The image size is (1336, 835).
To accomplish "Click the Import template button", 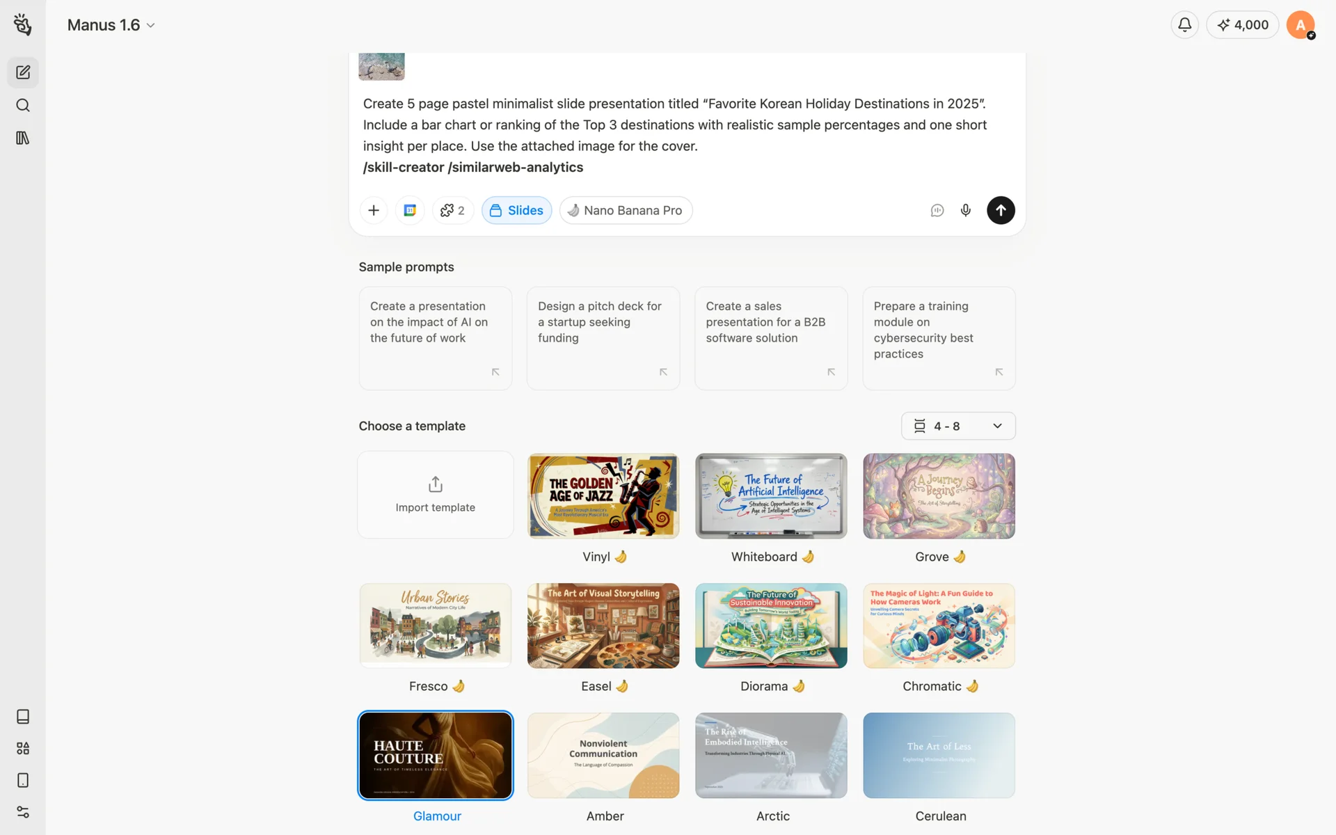I will coord(436,495).
